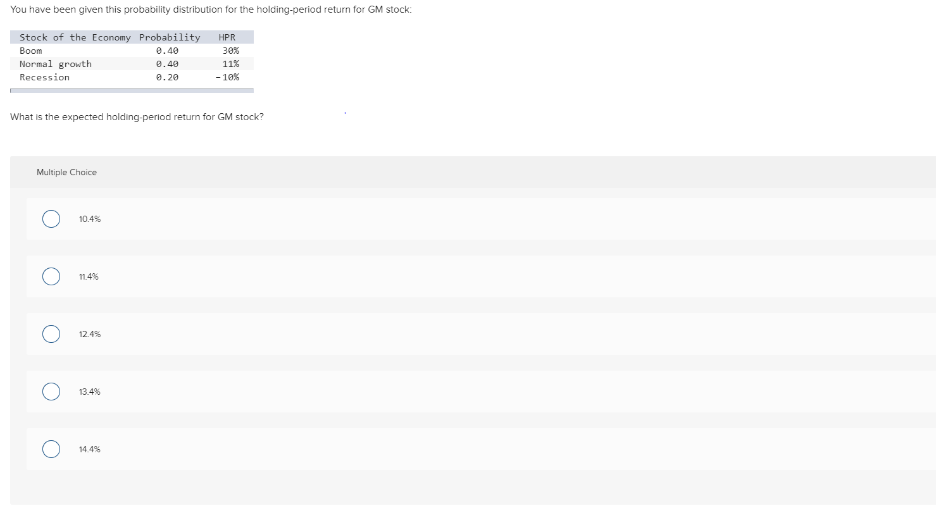Click the 0.40 probability value for Boom

167,51
